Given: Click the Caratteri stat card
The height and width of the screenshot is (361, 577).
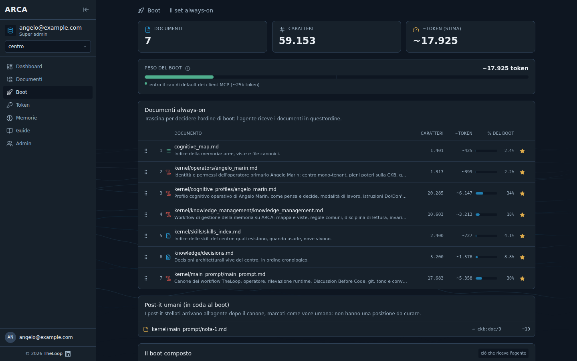Looking at the screenshot, I should tap(337, 37).
